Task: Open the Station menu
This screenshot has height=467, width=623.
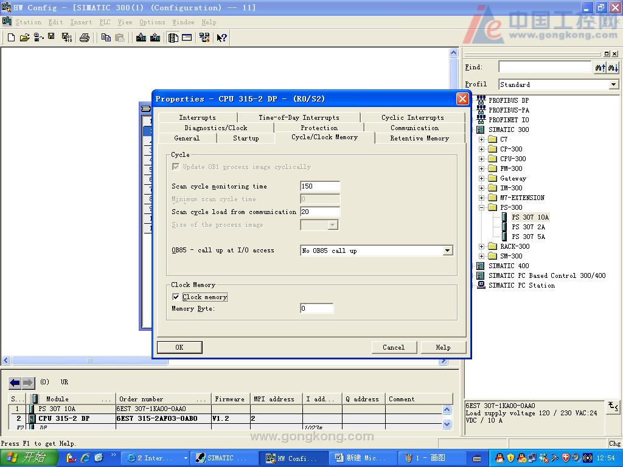Action: click(28, 22)
